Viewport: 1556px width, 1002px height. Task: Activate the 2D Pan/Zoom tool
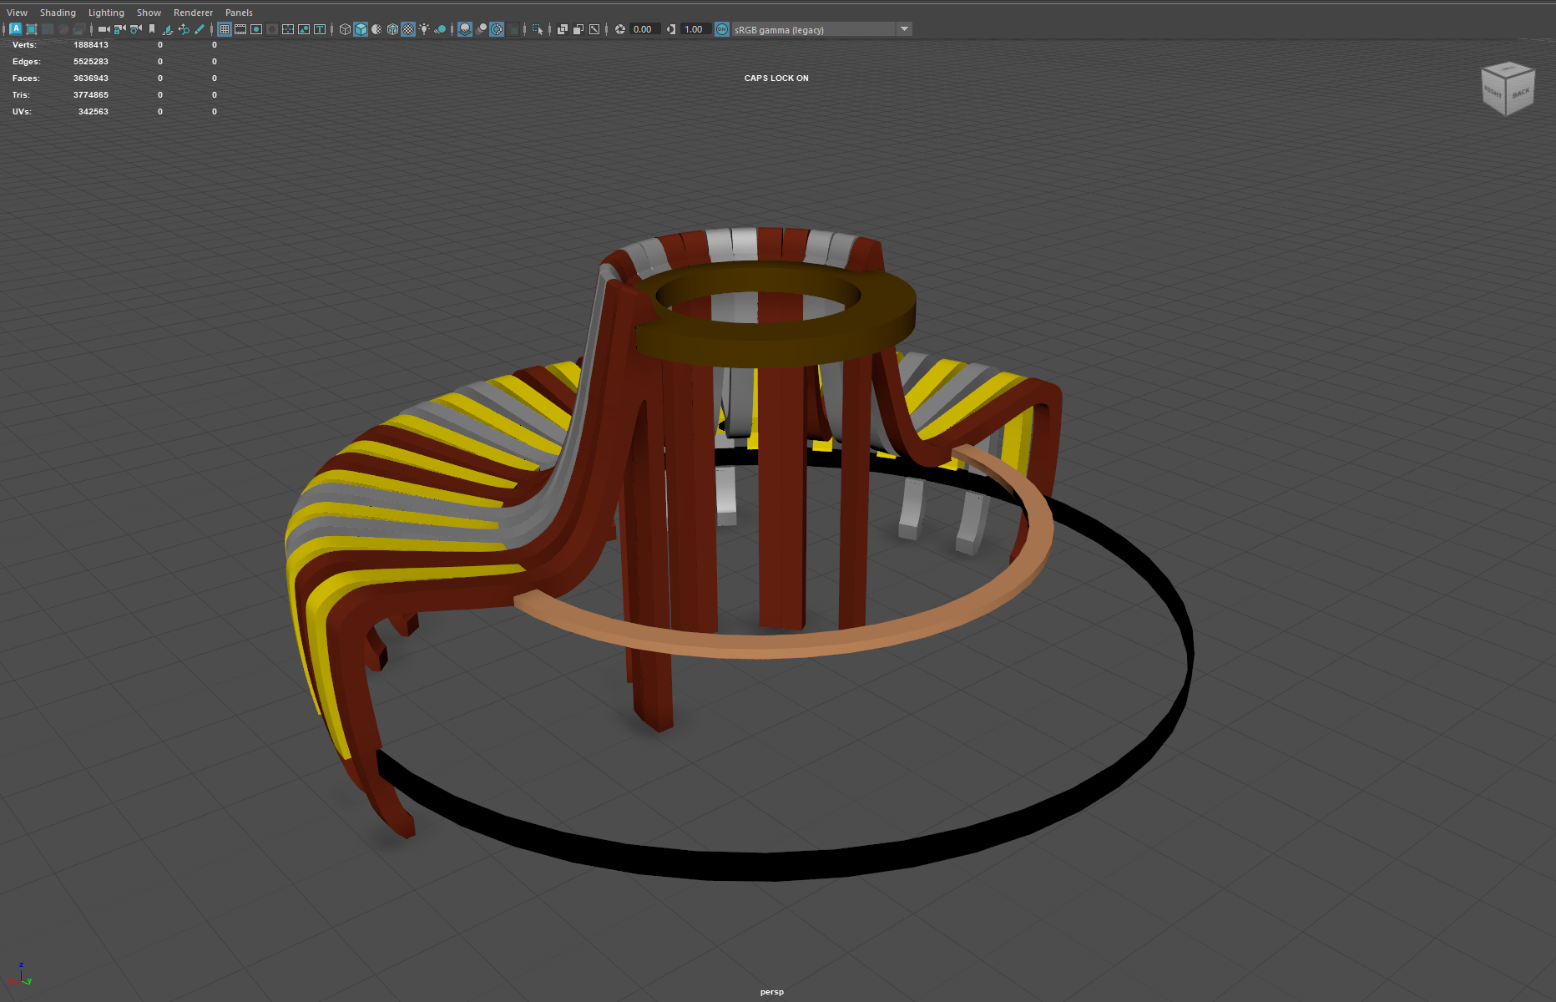(x=184, y=28)
